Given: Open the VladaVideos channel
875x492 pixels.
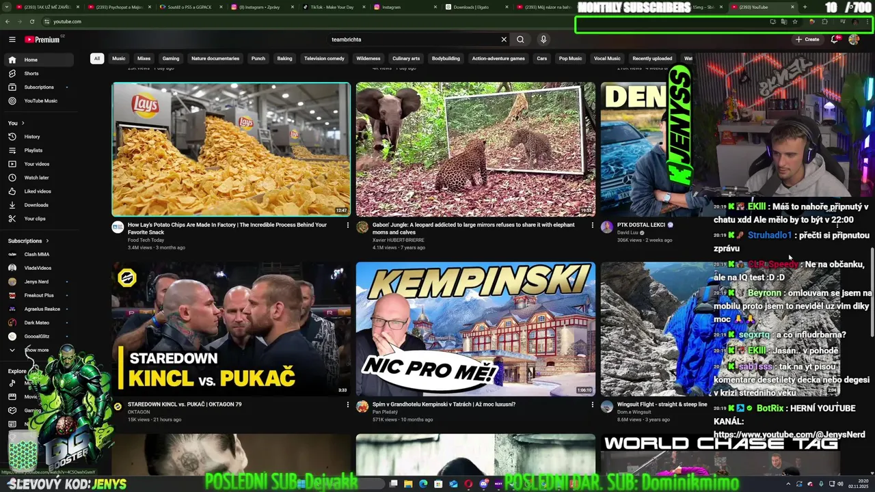Looking at the screenshot, I should (x=39, y=268).
